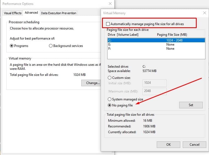Image resolution: width=209 pixels, height=155 pixels.
Task: Select the No paging file option
Action: (x=109, y=105)
